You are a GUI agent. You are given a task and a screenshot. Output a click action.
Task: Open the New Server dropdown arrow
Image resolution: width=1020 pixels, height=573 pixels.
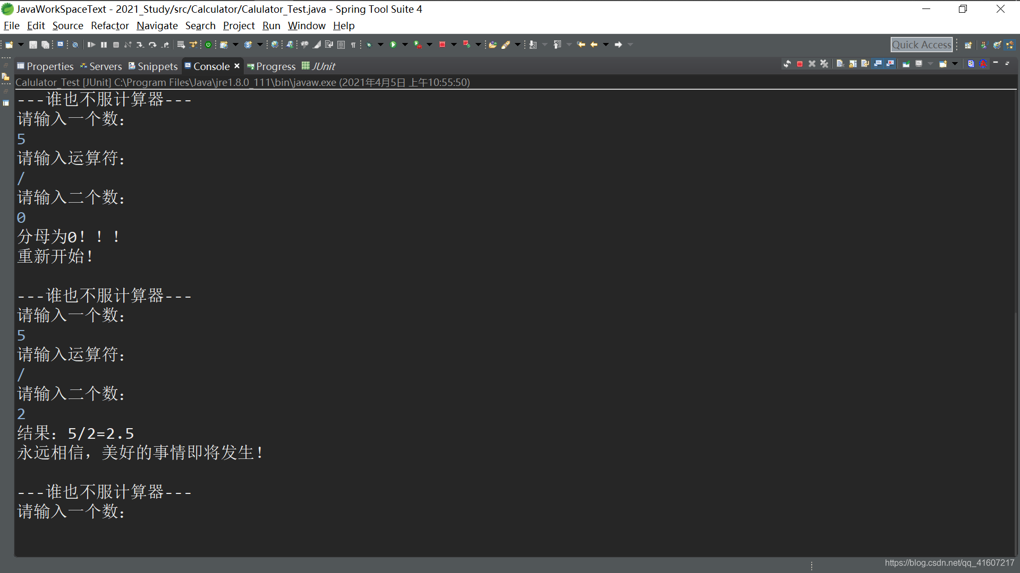(235, 45)
